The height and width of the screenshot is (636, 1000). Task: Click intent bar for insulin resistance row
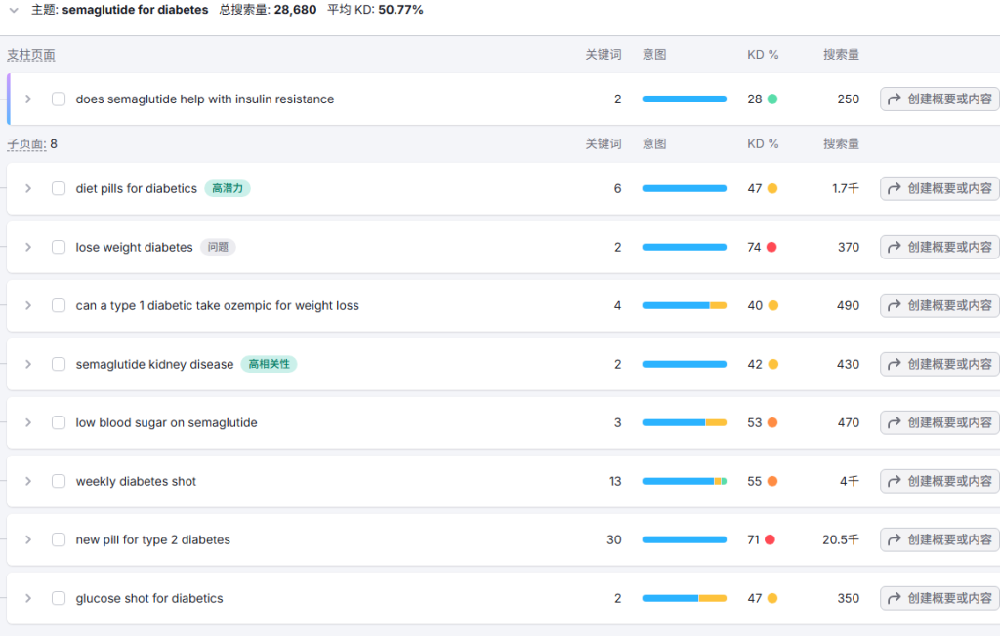click(x=685, y=99)
